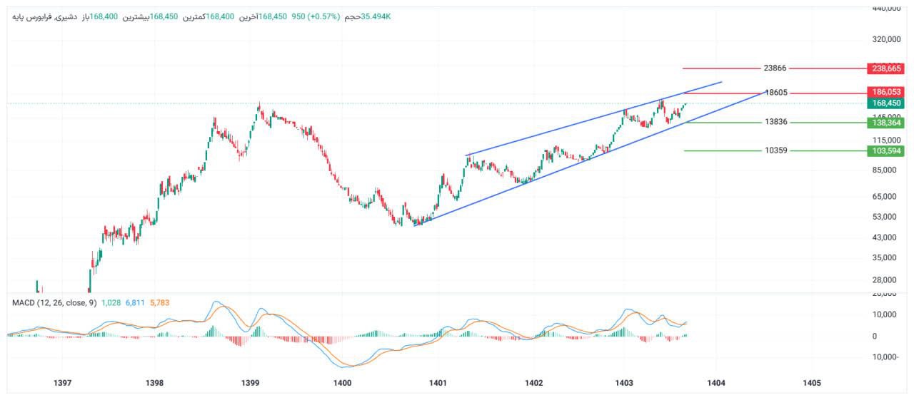Click the blue MACD value 6,811
This screenshot has height=400, width=914.
click(x=135, y=303)
